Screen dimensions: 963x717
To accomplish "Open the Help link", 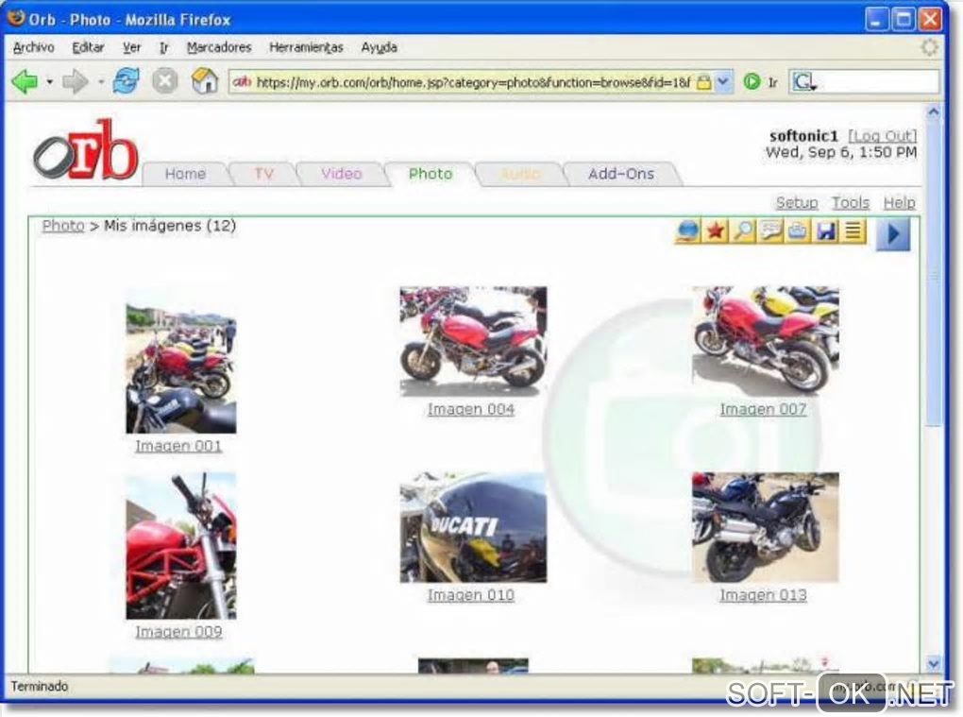I will [899, 202].
